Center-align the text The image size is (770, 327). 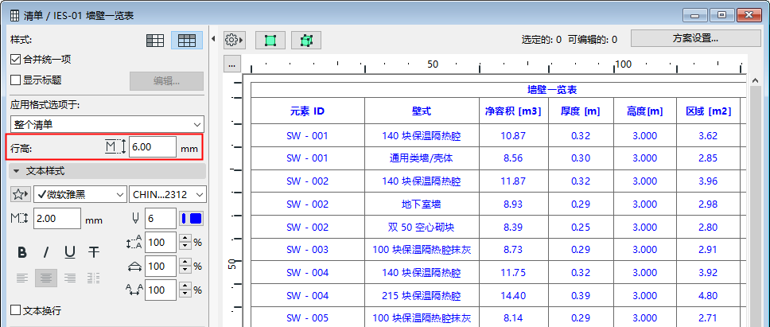pos(46,278)
